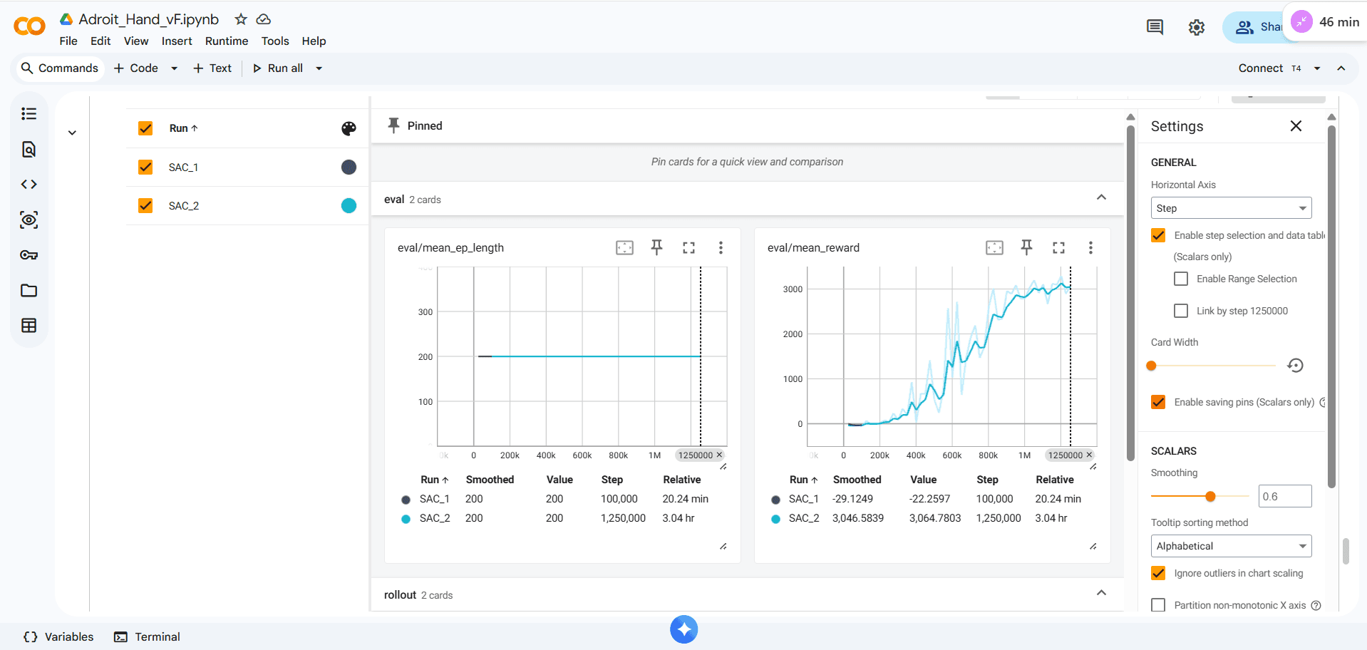Click the Run all button
Screen dimensions: 1367x650
pyautogui.click(x=278, y=68)
